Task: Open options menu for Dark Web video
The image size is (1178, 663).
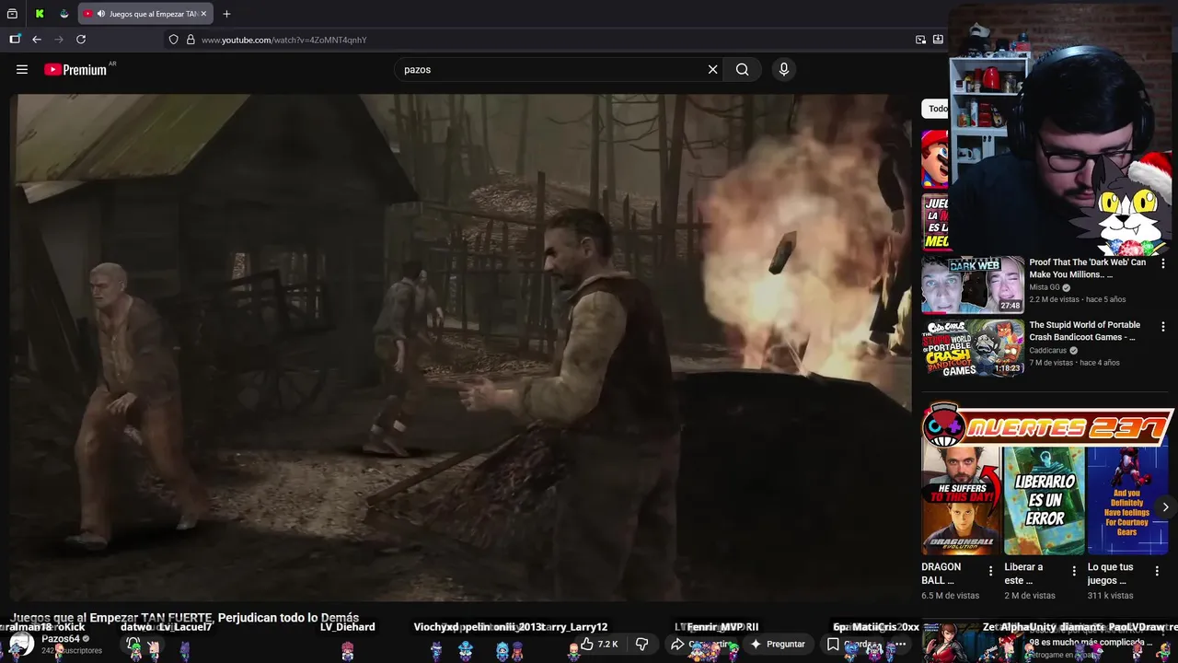Action: click(1162, 264)
